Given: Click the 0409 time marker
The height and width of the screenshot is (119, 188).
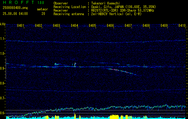Looking at the screenshot, I should 164,25.
